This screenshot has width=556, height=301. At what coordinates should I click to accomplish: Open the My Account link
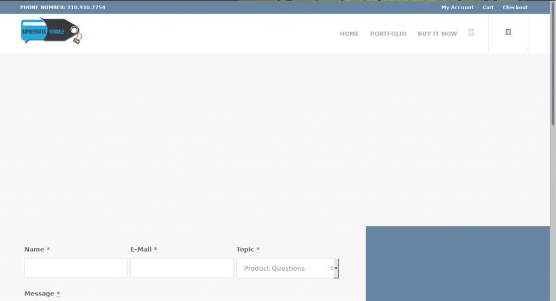[457, 8]
